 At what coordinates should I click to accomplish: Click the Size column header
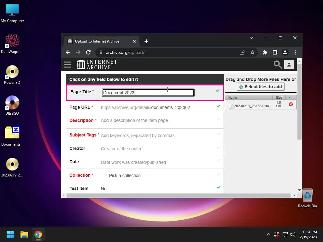279,98
